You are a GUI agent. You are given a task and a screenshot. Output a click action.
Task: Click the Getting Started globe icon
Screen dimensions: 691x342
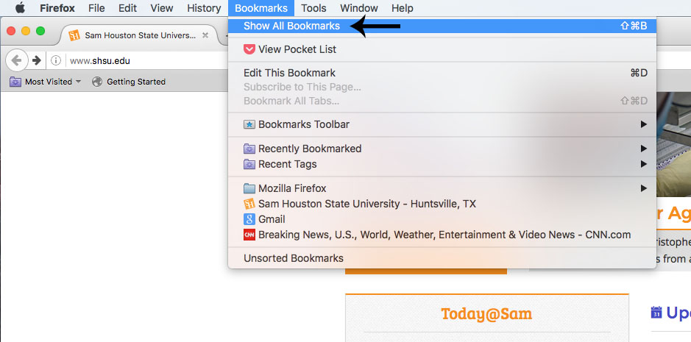(x=97, y=82)
